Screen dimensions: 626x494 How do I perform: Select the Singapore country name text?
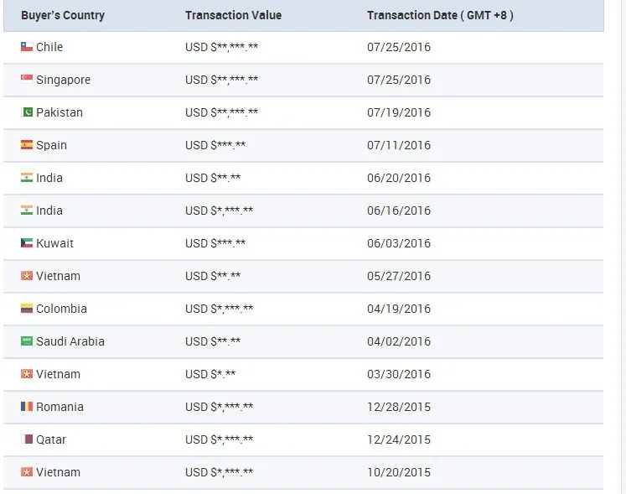tap(63, 80)
